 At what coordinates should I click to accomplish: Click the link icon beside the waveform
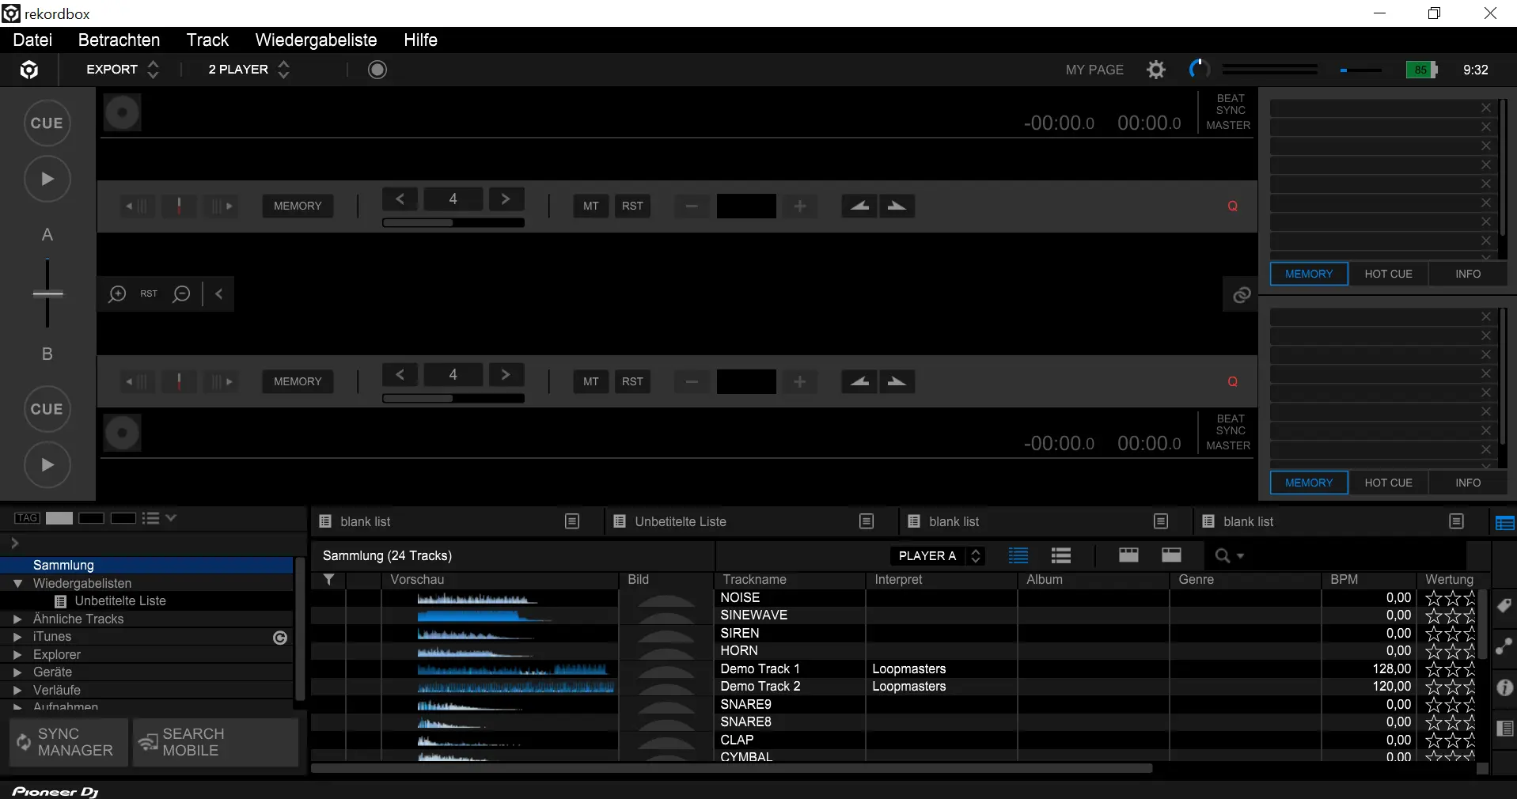click(1241, 295)
